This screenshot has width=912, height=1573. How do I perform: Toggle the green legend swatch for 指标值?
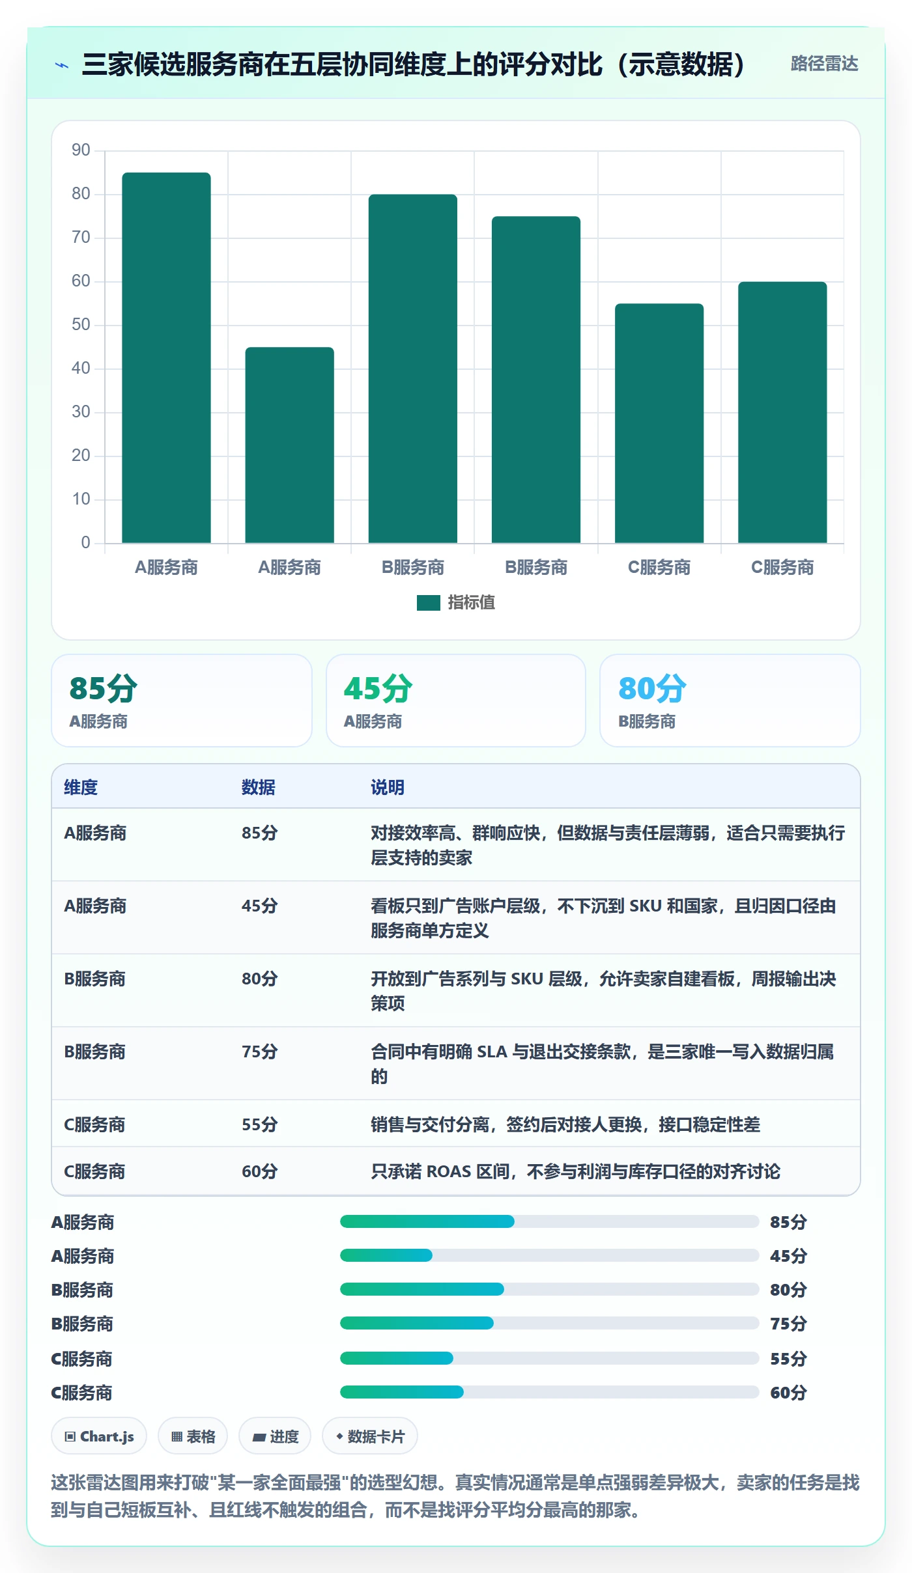click(429, 603)
